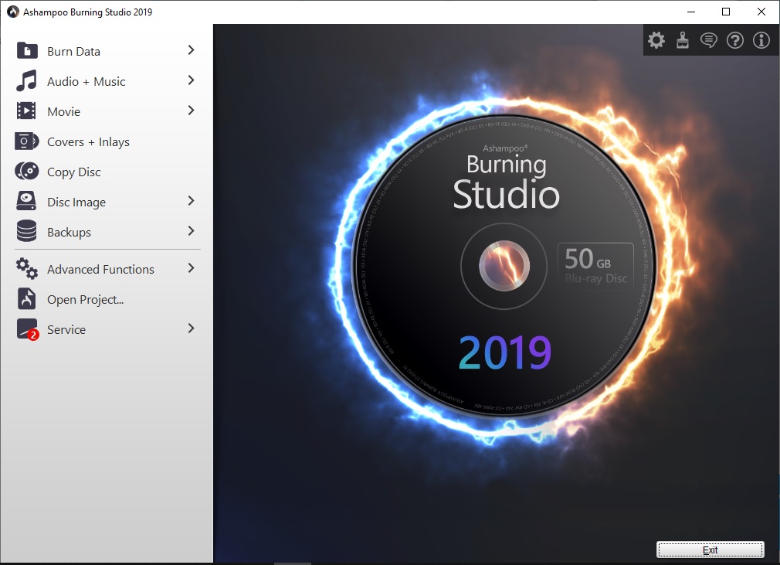The height and width of the screenshot is (565, 780).
Task: View program info via the info icon
Action: 761,39
